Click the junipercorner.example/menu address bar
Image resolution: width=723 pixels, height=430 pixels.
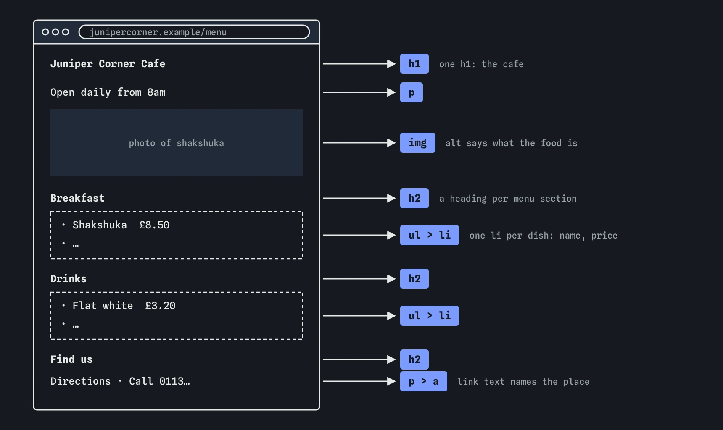click(x=194, y=32)
